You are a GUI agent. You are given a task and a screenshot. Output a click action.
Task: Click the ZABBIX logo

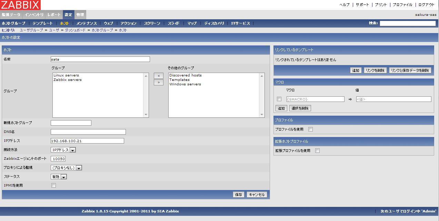tap(20, 5)
